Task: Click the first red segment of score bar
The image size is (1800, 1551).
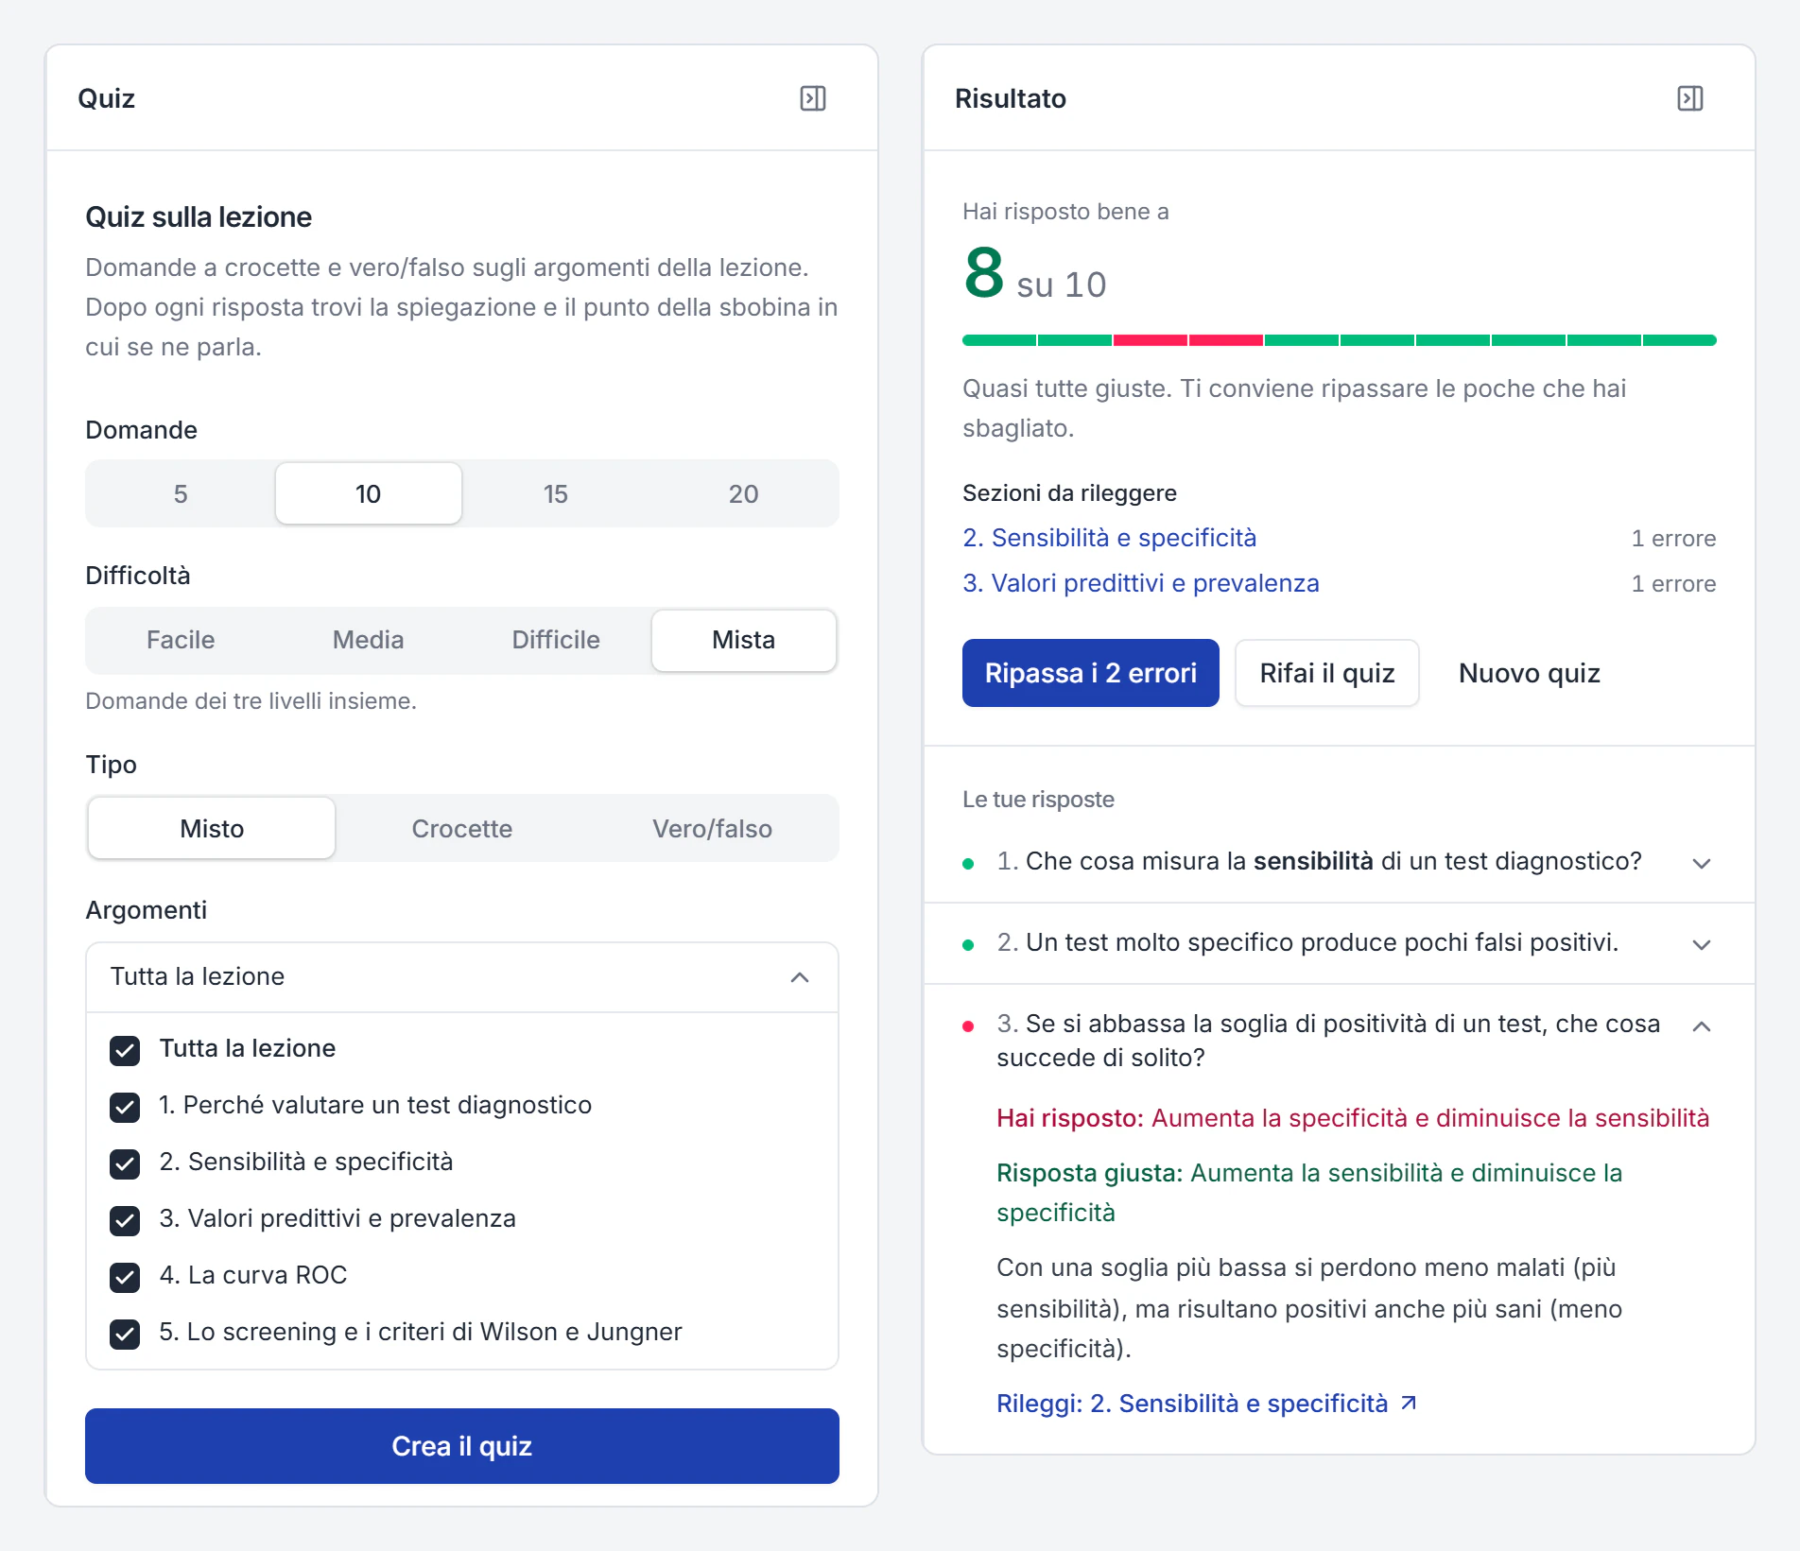Action: click(1151, 340)
